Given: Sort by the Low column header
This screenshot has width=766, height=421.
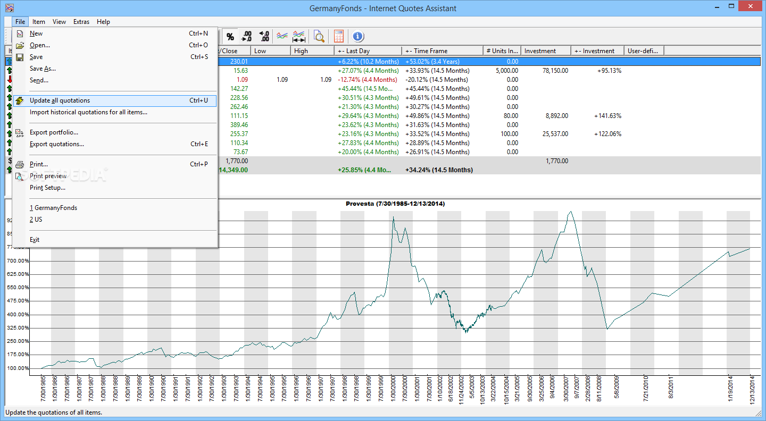Looking at the screenshot, I should [271, 51].
